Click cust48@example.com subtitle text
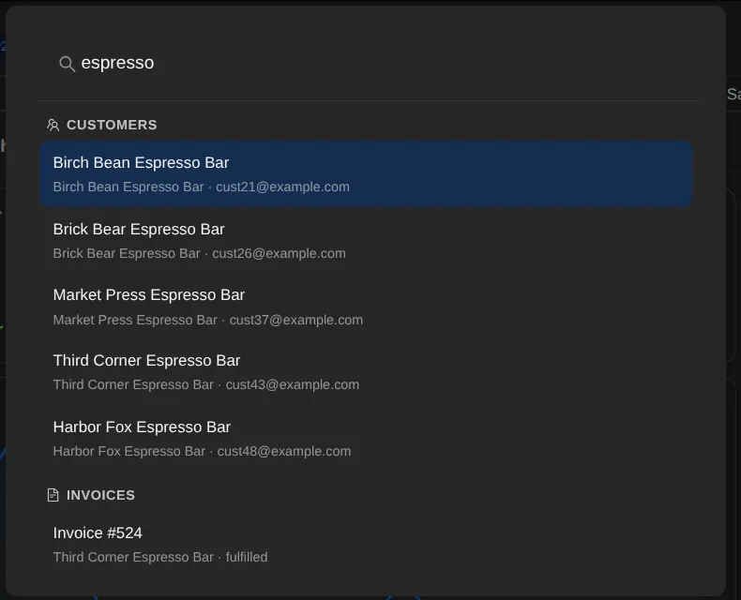 pyautogui.click(x=284, y=452)
